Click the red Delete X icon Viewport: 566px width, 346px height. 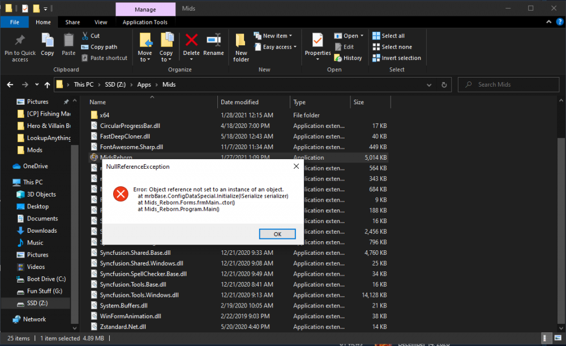(x=191, y=41)
